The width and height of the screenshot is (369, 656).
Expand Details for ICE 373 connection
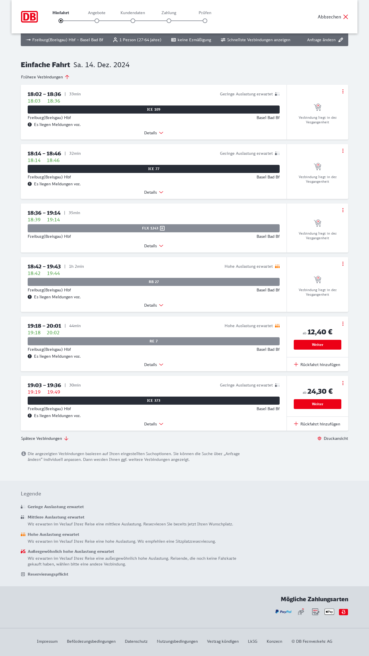click(154, 424)
